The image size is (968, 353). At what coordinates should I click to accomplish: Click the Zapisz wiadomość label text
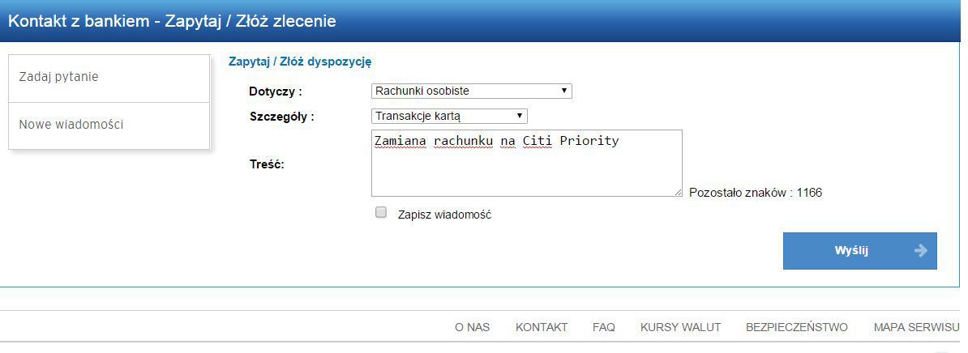tap(444, 215)
